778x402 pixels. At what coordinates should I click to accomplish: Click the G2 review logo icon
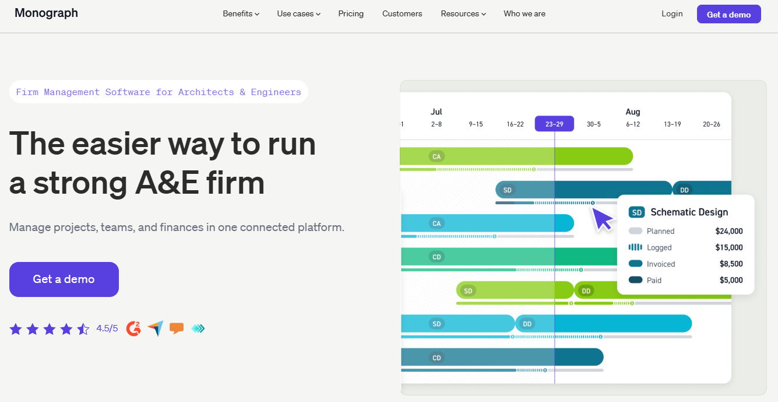(x=133, y=328)
